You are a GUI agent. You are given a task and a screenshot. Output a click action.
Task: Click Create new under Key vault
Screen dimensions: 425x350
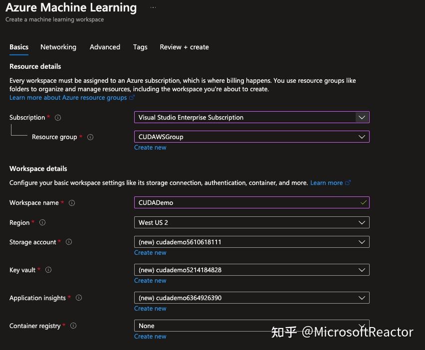(150, 280)
